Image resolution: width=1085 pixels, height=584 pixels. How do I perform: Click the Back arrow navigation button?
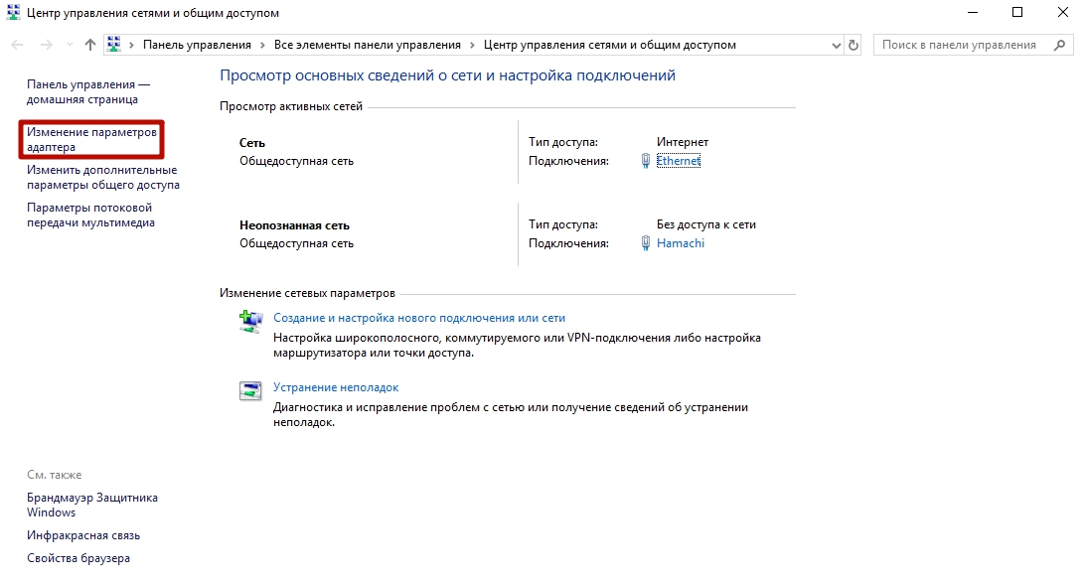point(17,45)
